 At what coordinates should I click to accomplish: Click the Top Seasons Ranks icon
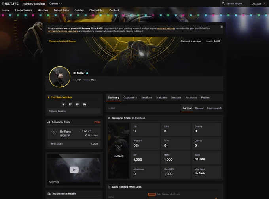point(49,194)
